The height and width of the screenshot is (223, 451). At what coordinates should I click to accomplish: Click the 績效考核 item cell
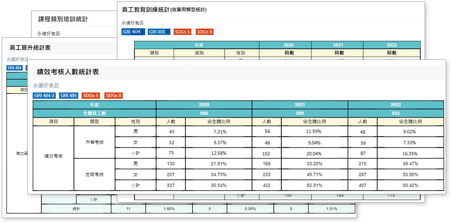[x=53, y=156]
